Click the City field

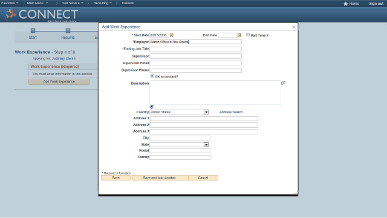(180, 138)
